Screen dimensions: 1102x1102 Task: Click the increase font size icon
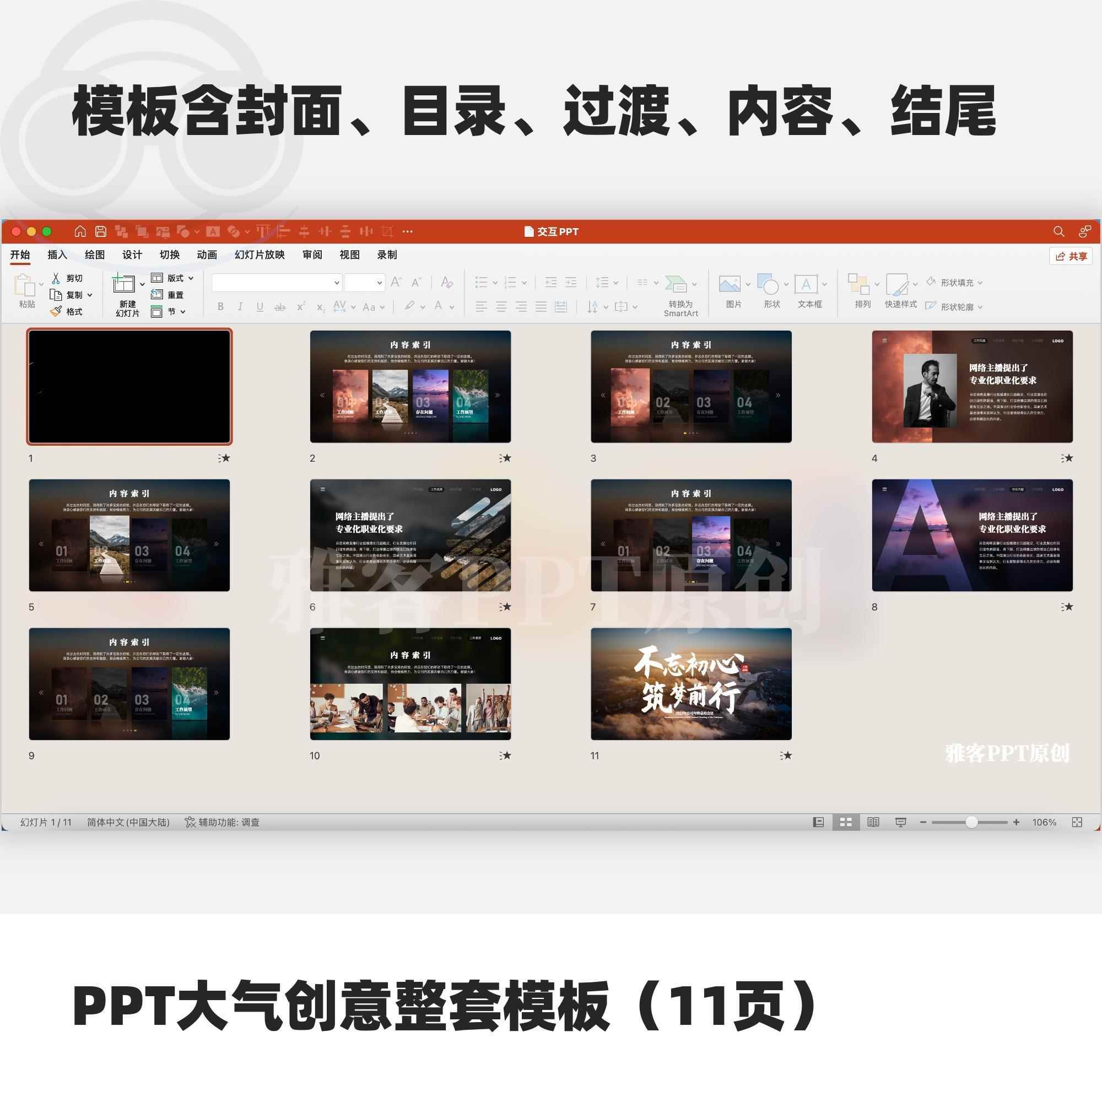click(x=396, y=282)
